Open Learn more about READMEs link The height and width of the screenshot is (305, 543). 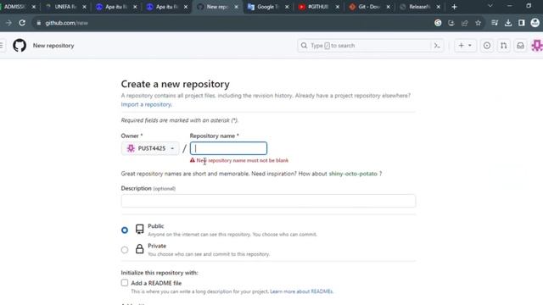click(301, 291)
